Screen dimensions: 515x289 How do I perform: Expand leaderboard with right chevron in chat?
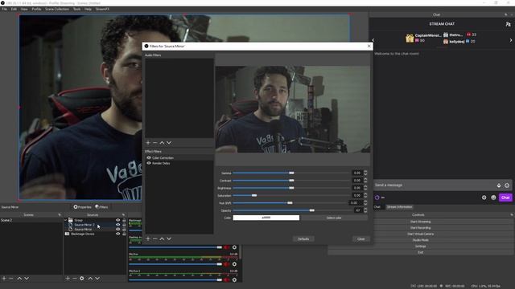[x=511, y=40]
